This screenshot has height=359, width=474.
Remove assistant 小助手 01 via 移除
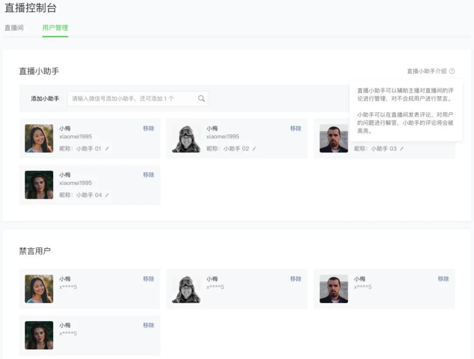tap(148, 128)
